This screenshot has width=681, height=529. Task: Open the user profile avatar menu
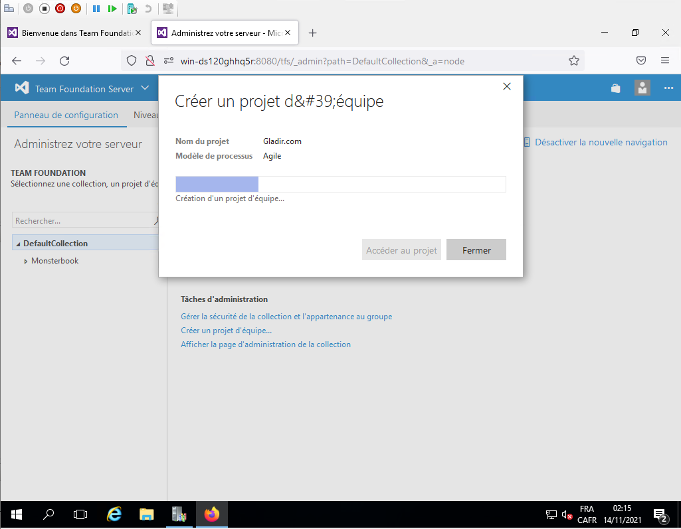[642, 88]
